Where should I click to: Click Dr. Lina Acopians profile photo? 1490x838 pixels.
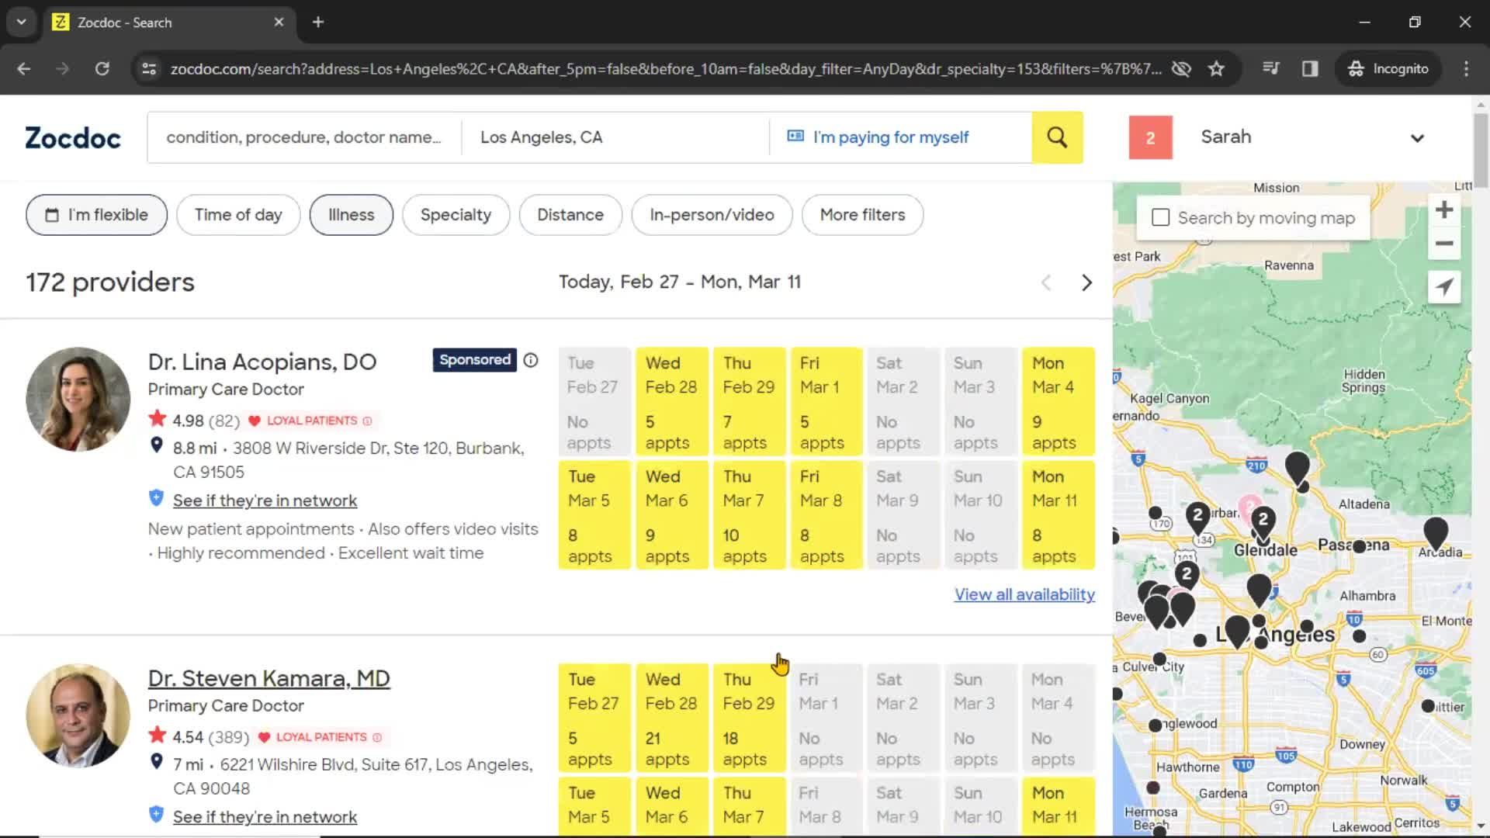(78, 400)
